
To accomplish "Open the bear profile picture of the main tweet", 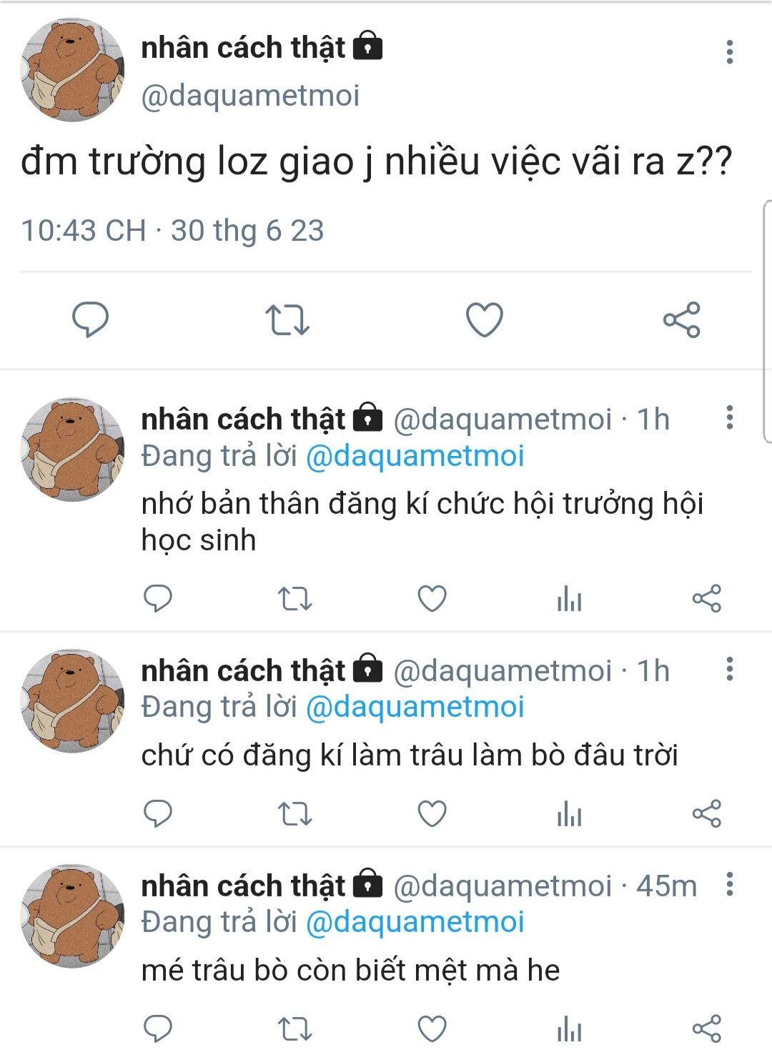I will coord(72,70).
